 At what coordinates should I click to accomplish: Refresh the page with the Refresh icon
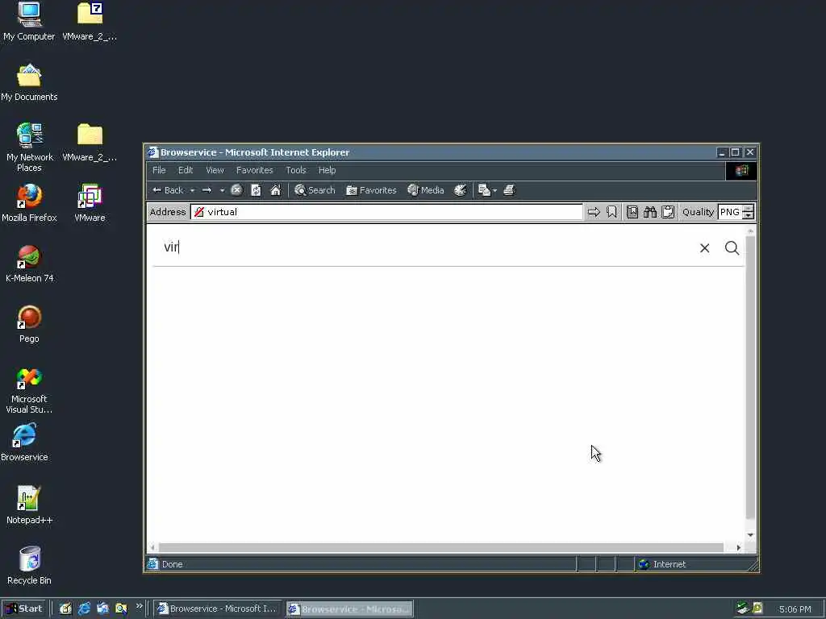[x=256, y=190]
